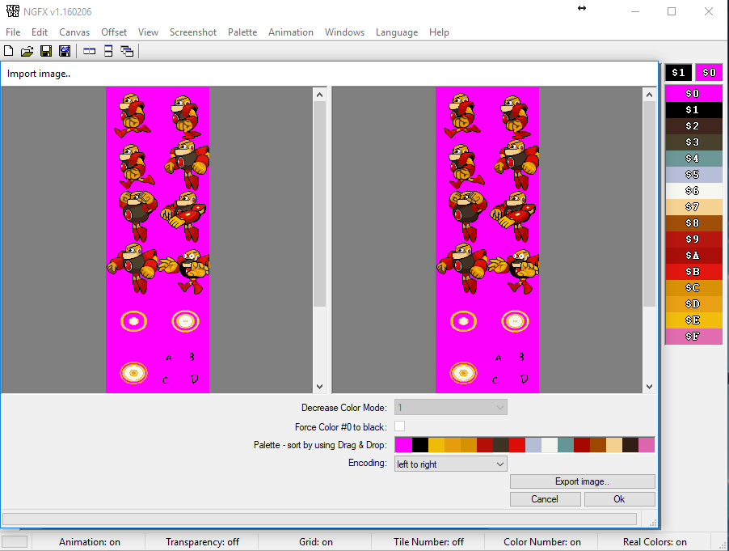Click the Export image.. button

pos(582,481)
